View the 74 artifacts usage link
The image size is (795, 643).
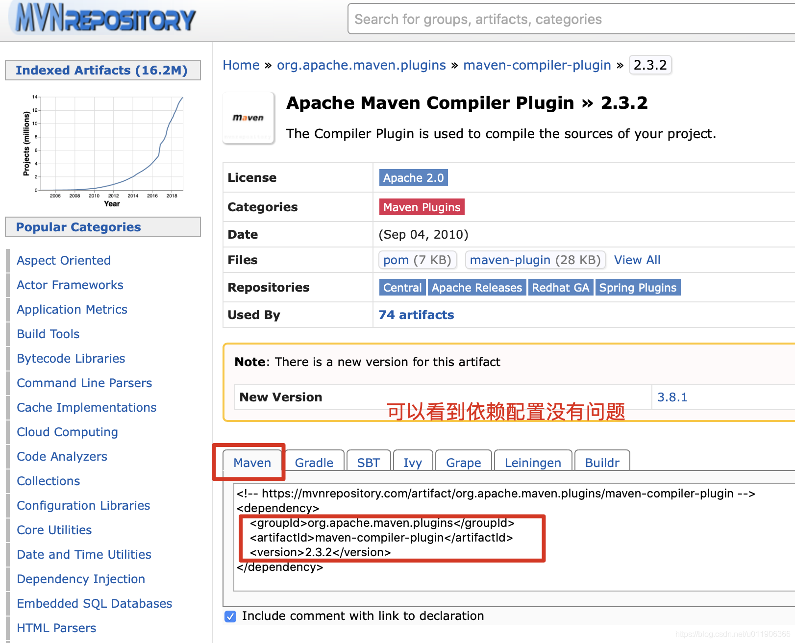coord(416,315)
